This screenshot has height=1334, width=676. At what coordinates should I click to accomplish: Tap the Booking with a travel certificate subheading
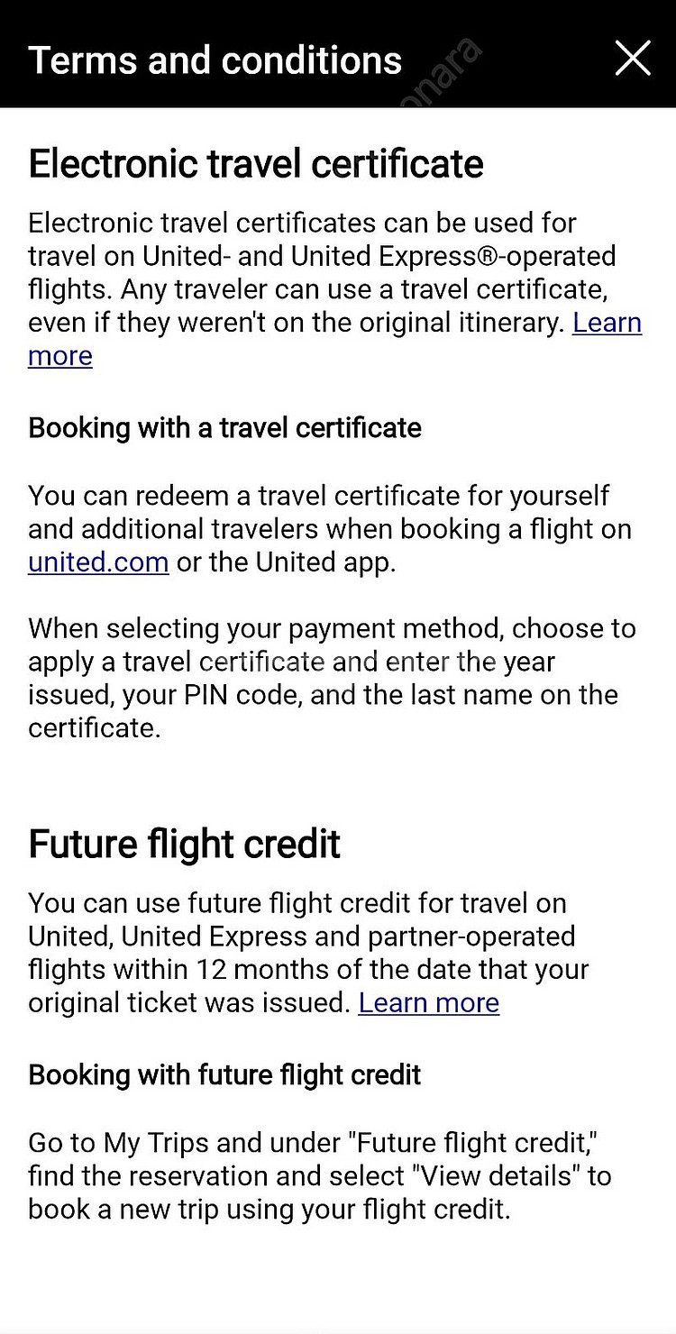pos(225,427)
